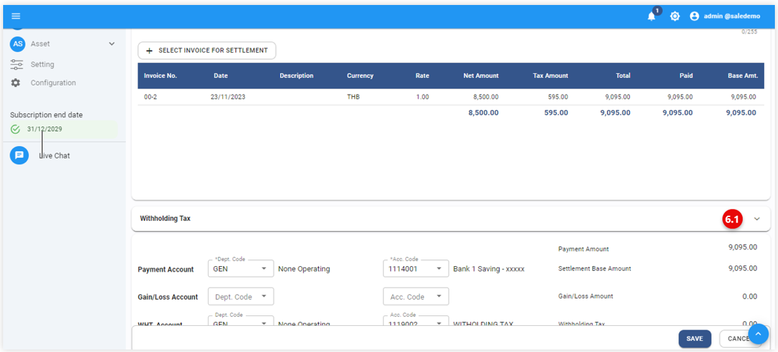This screenshot has height=352, width=778.
Task: Open Payment Account Acc. Code dropdown
Action: pyautogui.click(x=439, y=269)
